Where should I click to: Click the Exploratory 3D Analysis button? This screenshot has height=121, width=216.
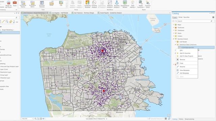[102, 4]
